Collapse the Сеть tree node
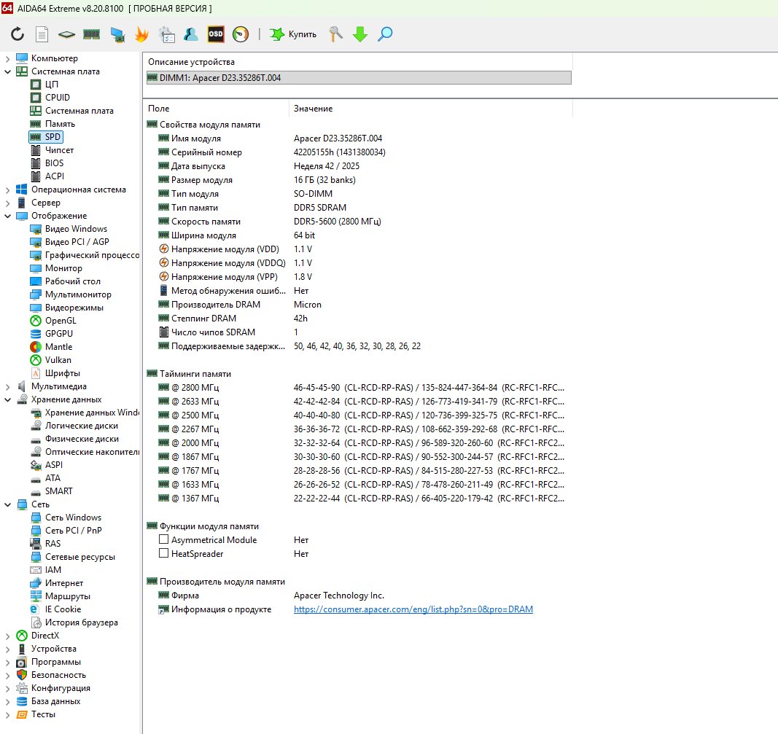Image resolution: width=778 pixels, height=734 pixels. [x=7, y=504]
